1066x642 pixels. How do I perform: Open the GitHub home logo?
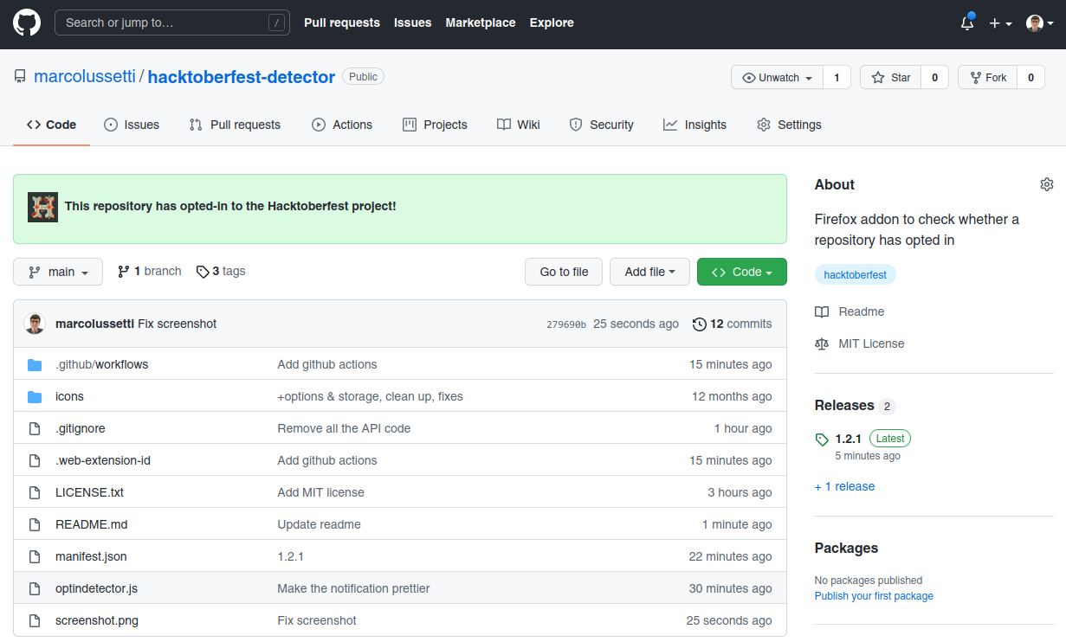(27, 23)
